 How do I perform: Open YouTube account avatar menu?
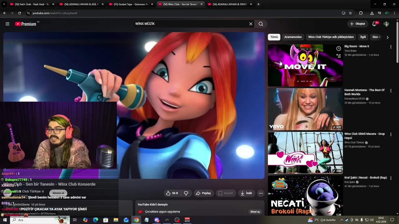click(387, 24)
